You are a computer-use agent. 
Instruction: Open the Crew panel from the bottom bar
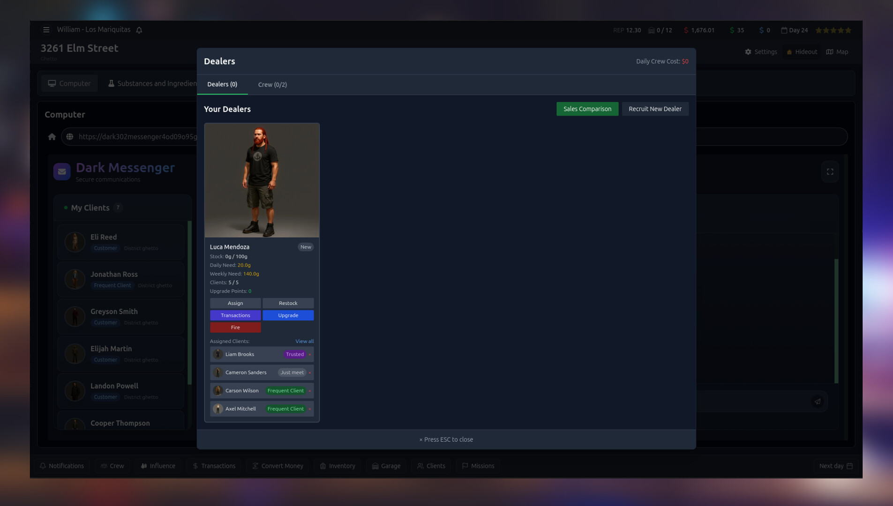click(112, 466)
